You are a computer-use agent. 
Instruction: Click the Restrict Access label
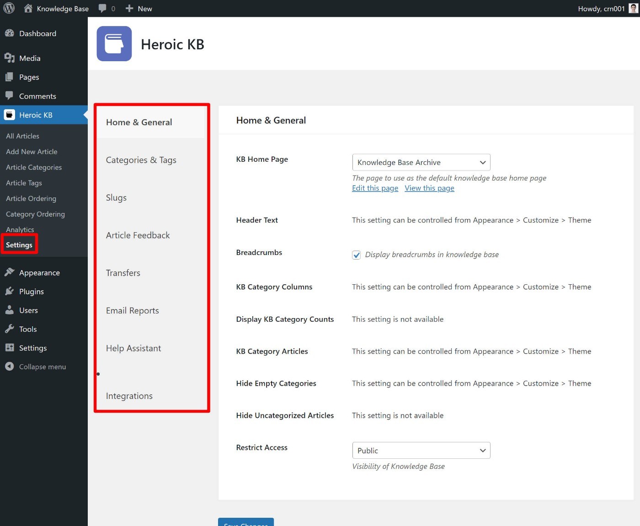(262, 447)
